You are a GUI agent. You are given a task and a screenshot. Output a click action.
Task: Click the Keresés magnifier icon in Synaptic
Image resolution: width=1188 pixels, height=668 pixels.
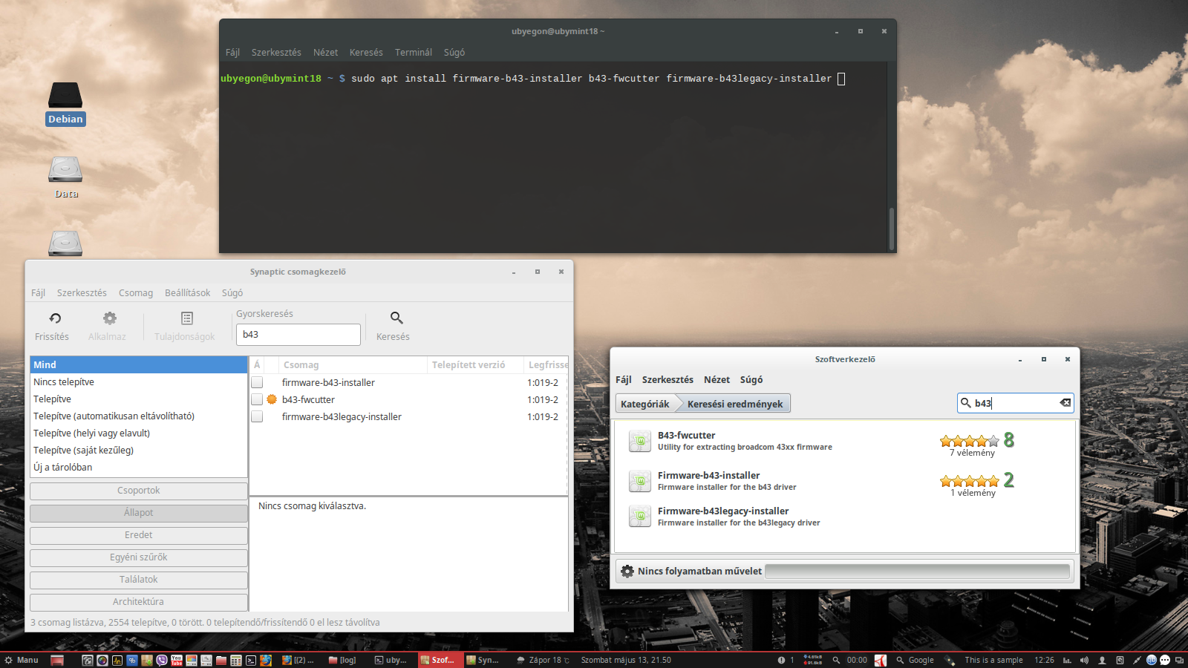pos(396,318)
